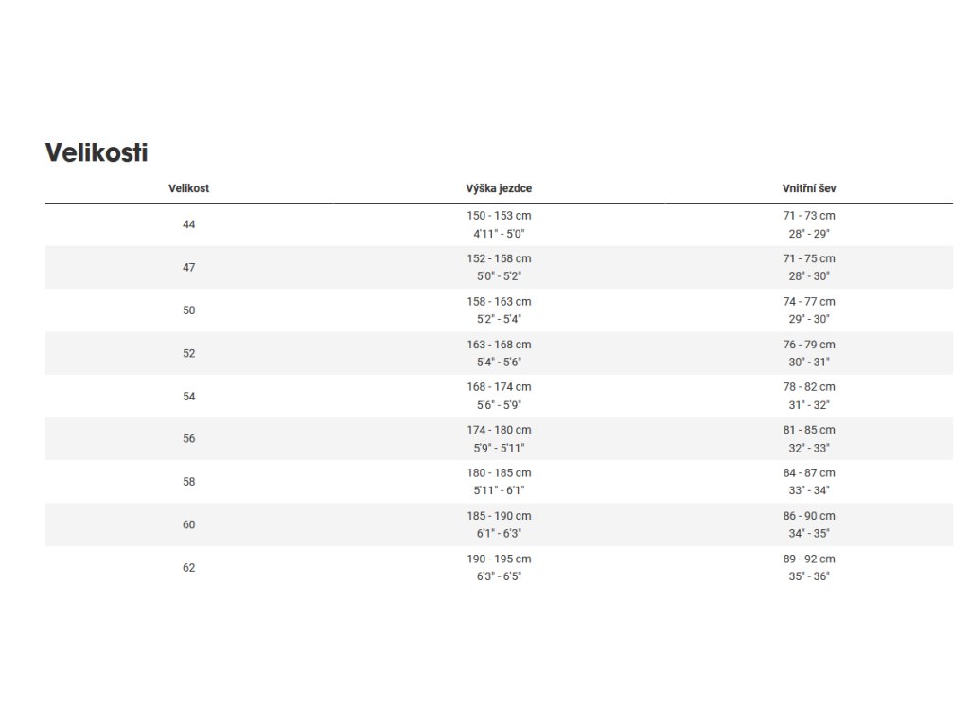Select size 60 row label
This screenshot has width=969, height=727.
tap(188, 524)
